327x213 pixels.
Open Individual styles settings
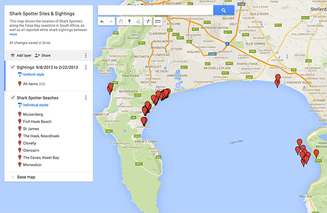(x=33, y=105)
